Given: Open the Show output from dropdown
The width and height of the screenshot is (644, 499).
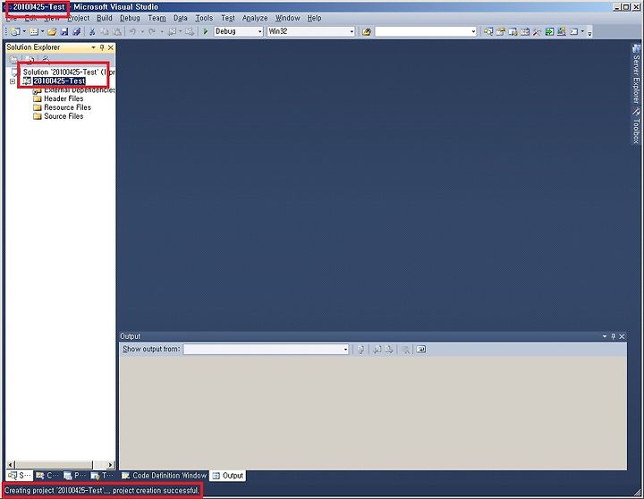Looking at the screenshot, I should coord(345,350).
